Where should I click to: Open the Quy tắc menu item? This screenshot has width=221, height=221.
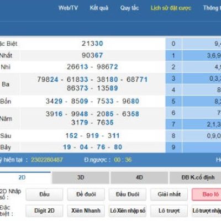tap(129, 8)
